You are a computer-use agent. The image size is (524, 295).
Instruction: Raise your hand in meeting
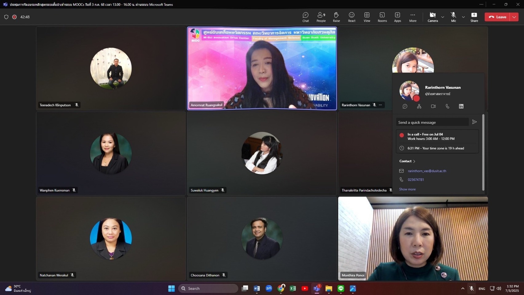pos(336,17)
